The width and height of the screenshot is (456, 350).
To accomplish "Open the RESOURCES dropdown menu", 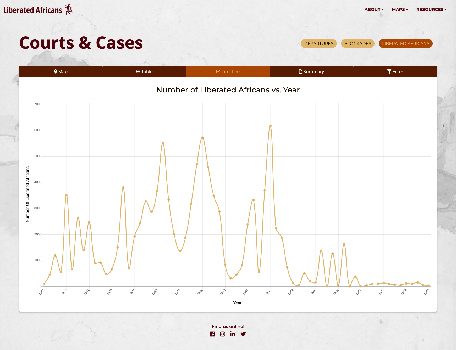I will click(x=431, y=9).
